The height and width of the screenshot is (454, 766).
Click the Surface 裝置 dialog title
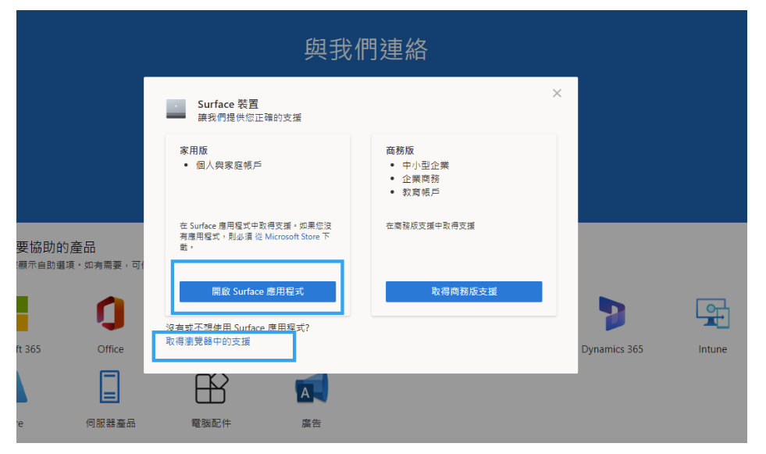[x=228, y=104]
